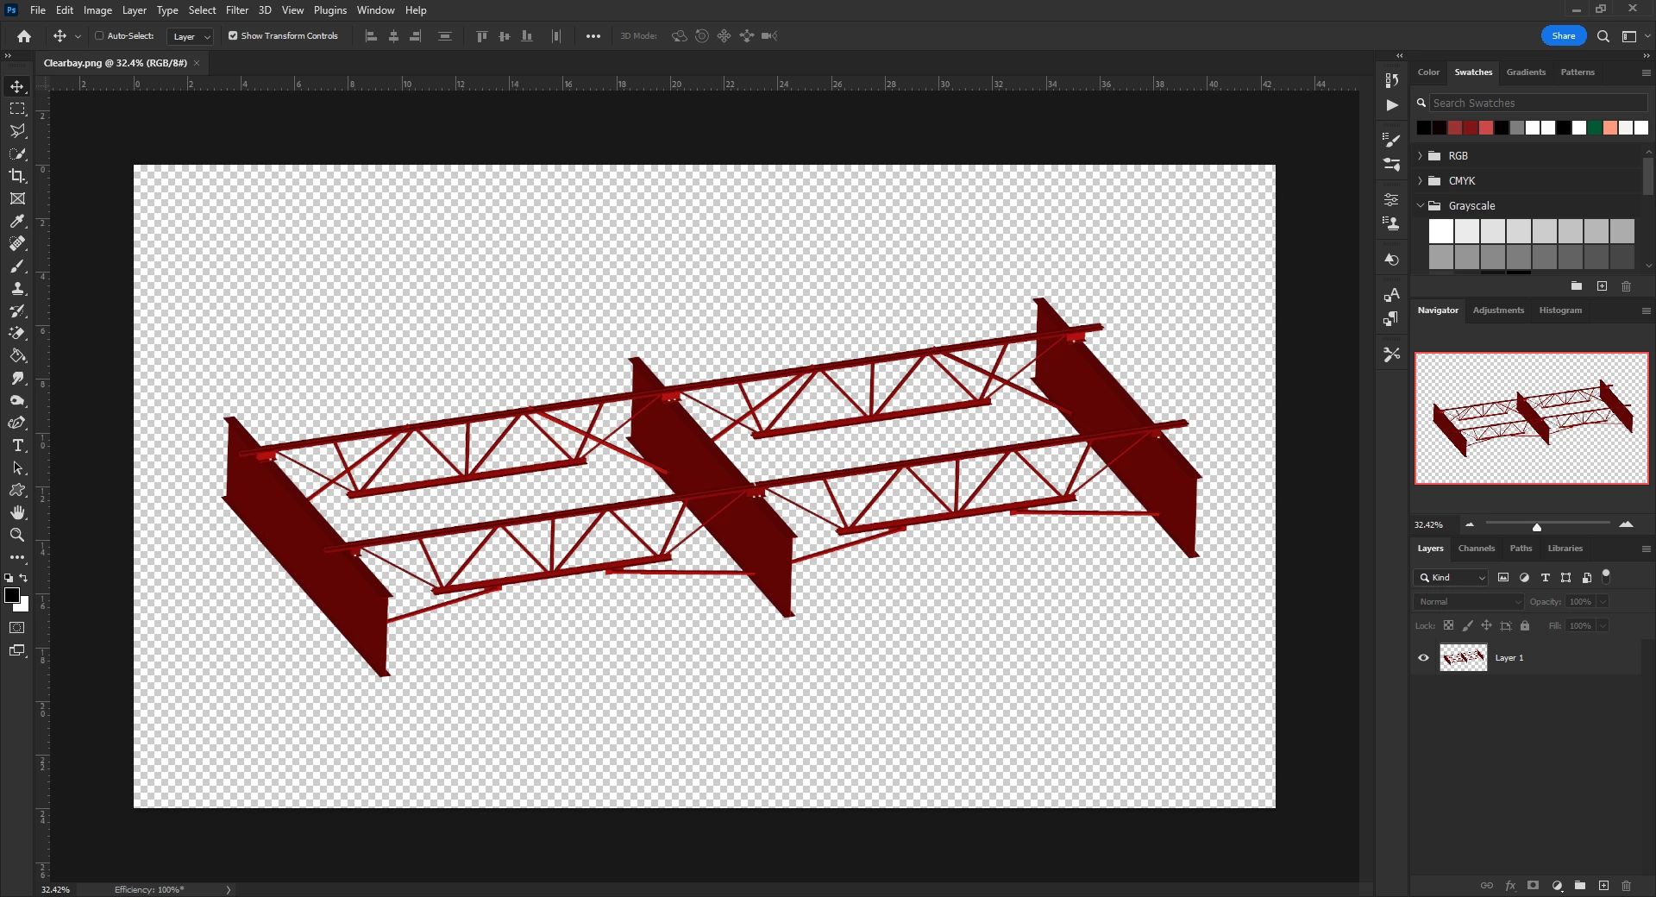1656x897 pixels.
Task: Disable Show Transform Controls checkbox
Action: [233, 36]
